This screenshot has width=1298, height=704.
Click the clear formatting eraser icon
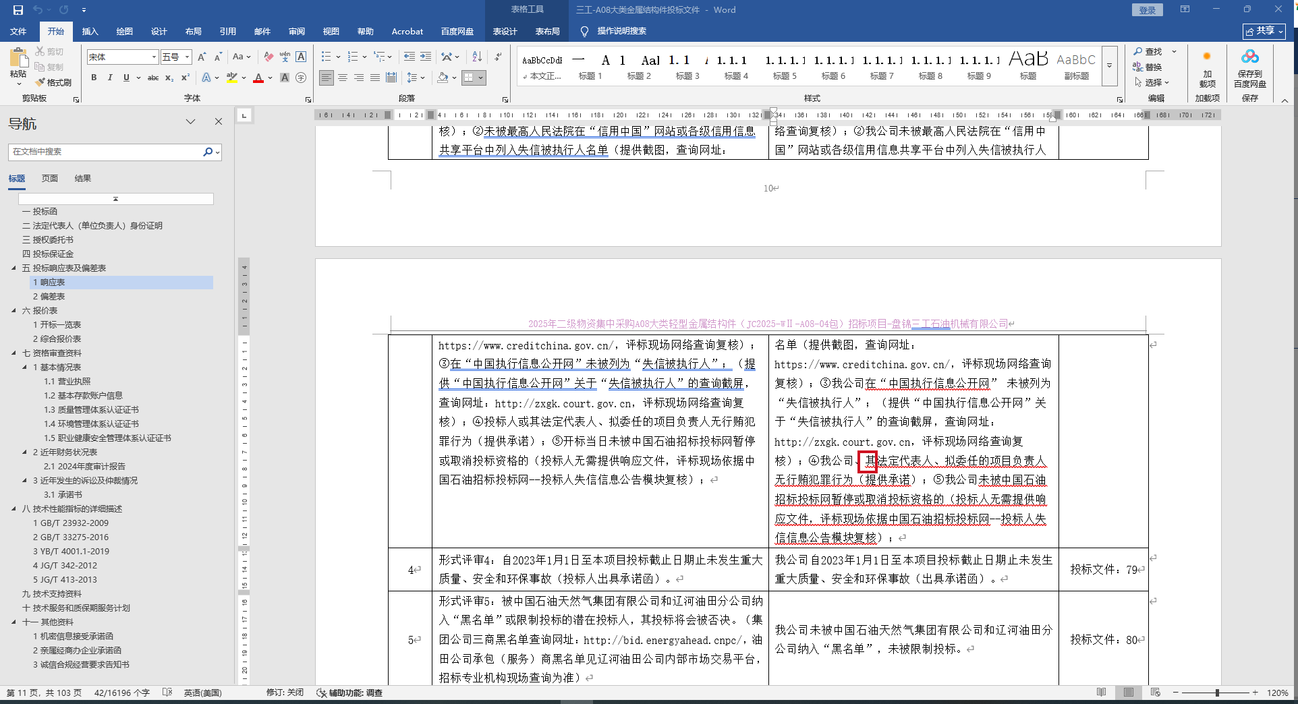[269, 57]
